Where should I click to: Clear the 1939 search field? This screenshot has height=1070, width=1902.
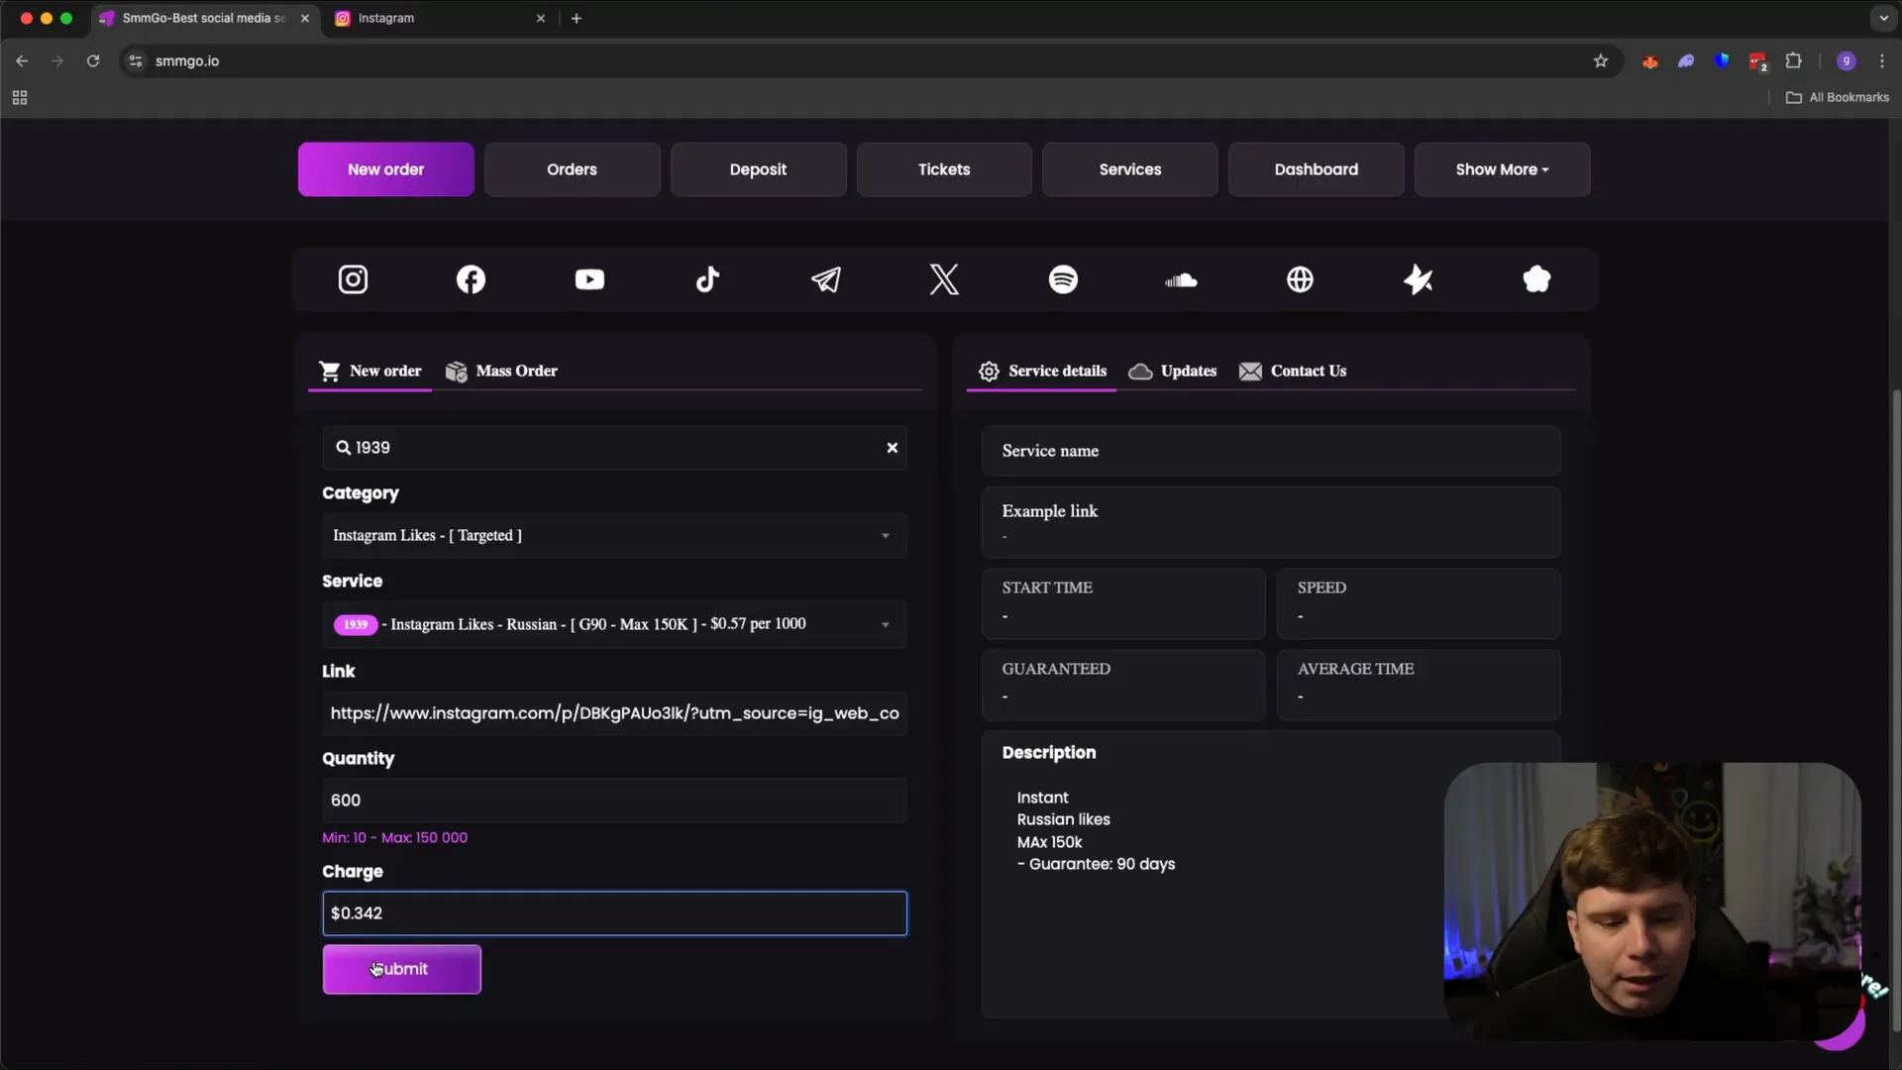coord(892,448)
